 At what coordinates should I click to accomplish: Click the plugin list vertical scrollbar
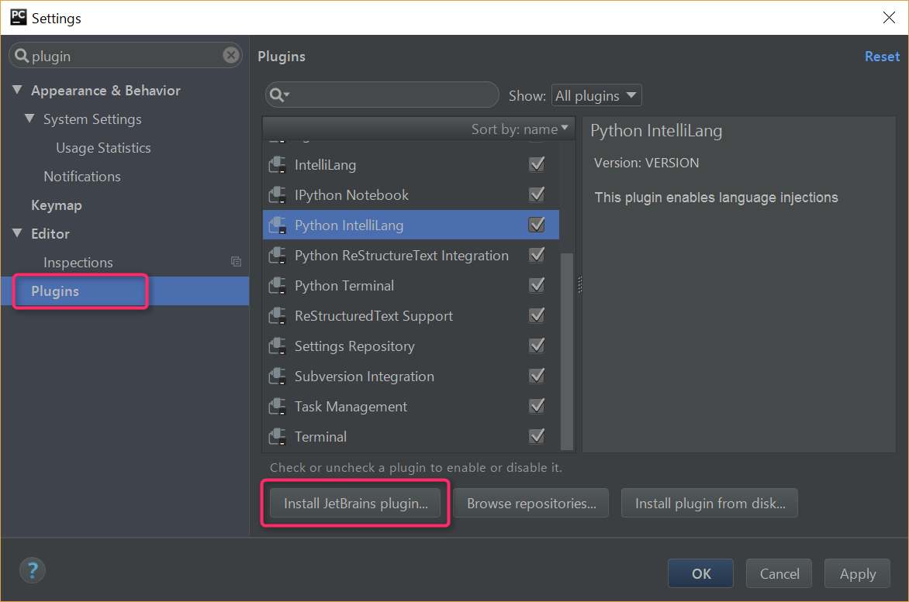(x=567, y=351)
